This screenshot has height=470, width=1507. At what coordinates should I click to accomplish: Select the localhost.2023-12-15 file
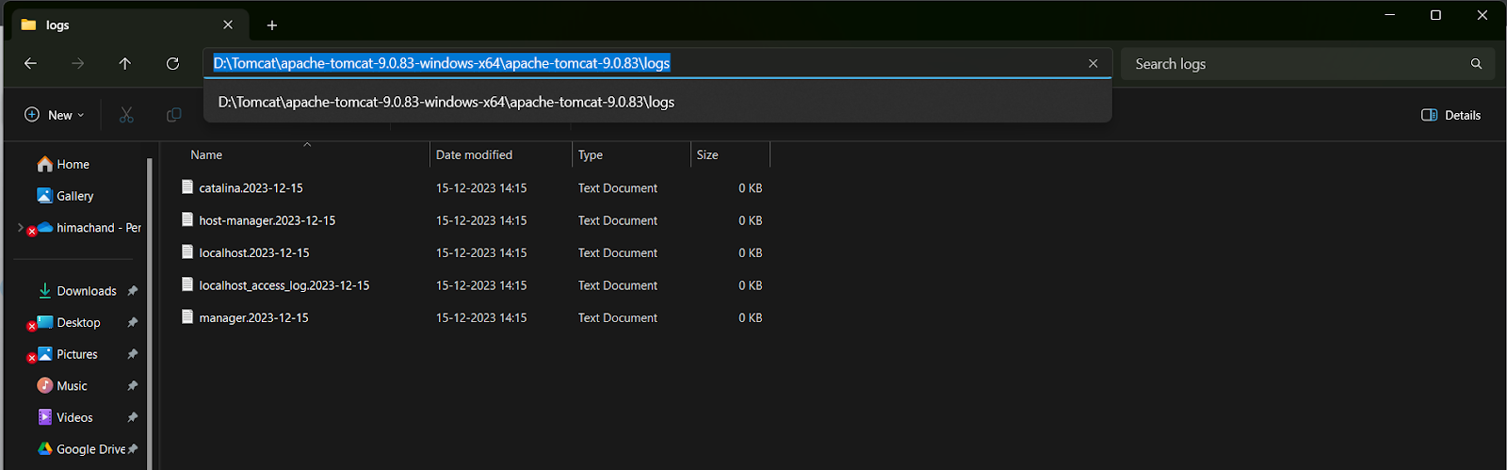[253, 252]
